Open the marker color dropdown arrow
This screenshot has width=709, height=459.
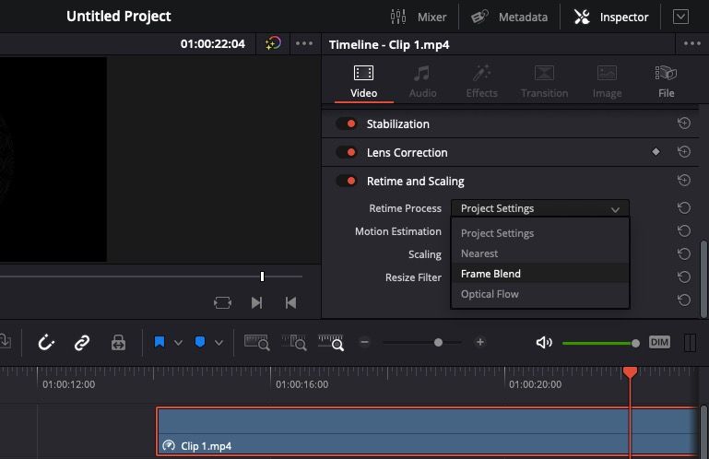point(219,343)
